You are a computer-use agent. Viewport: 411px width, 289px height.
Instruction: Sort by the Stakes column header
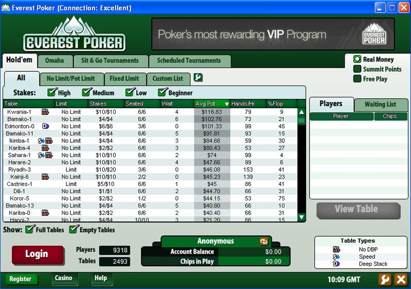pos(106,104)
